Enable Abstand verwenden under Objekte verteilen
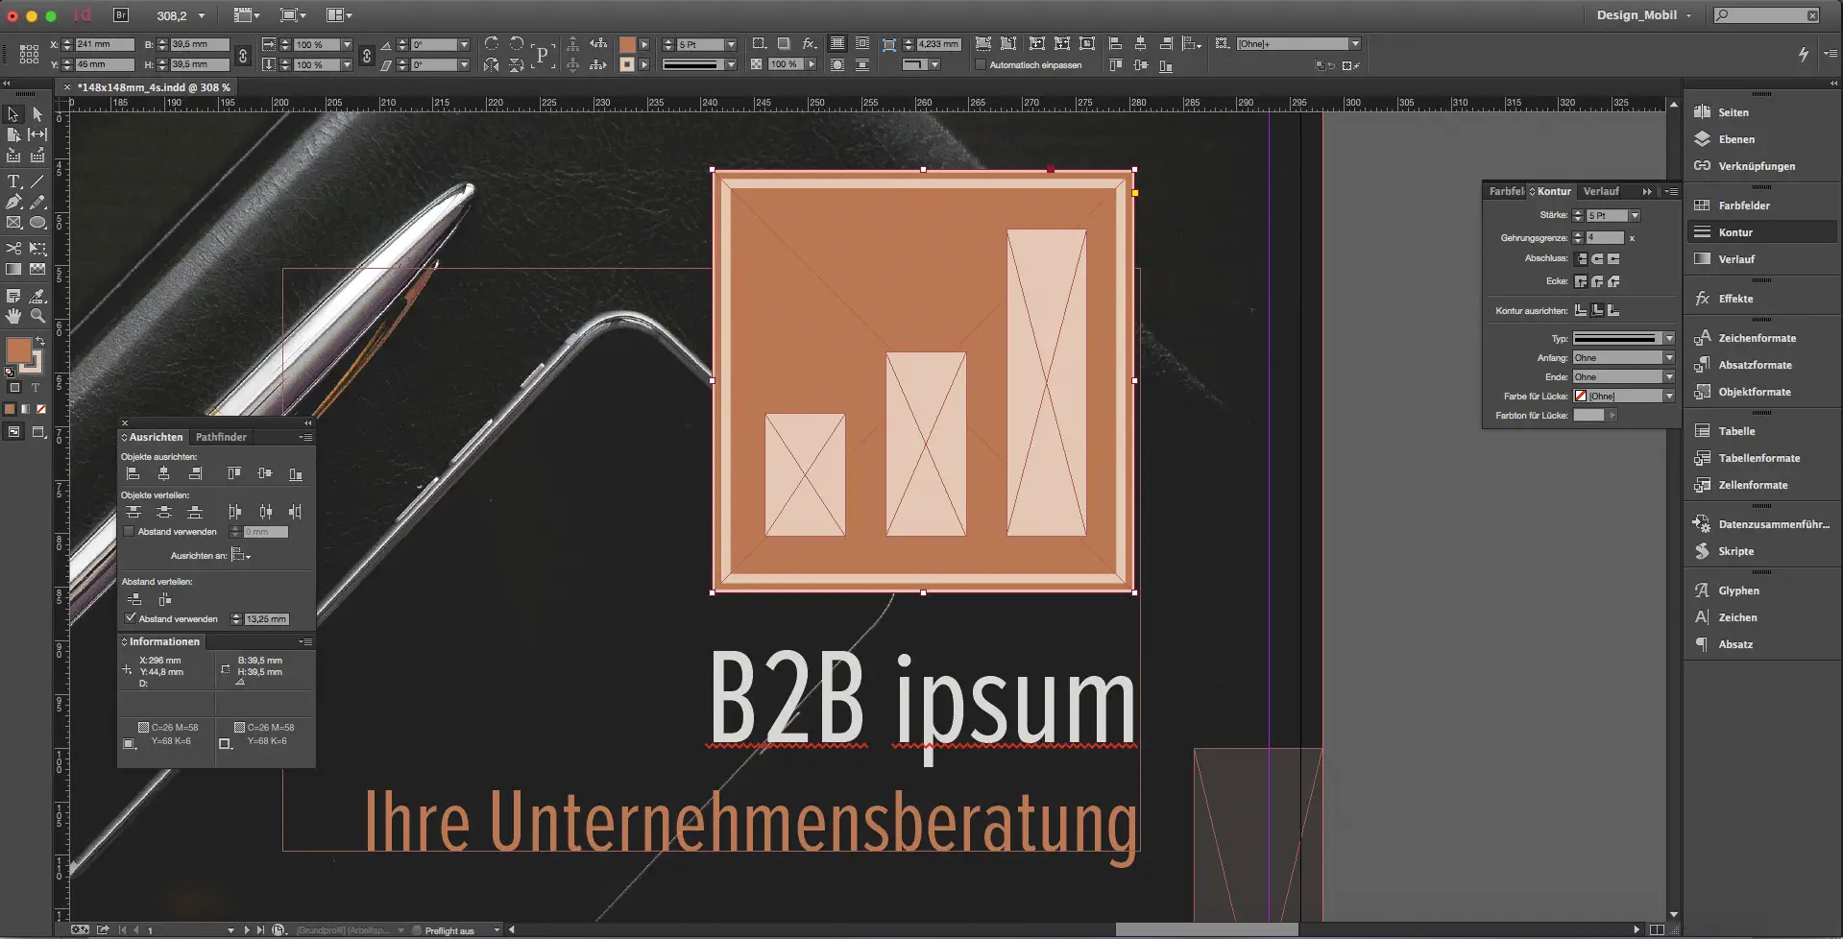 coord(129,532)
